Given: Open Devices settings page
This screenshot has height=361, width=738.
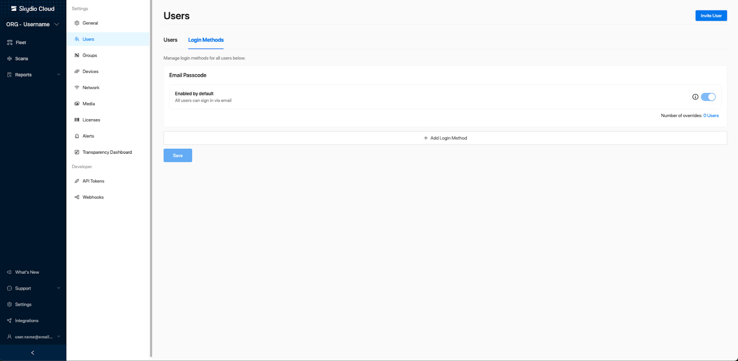Looking at the screenshot, I should [x=108, y=72].
